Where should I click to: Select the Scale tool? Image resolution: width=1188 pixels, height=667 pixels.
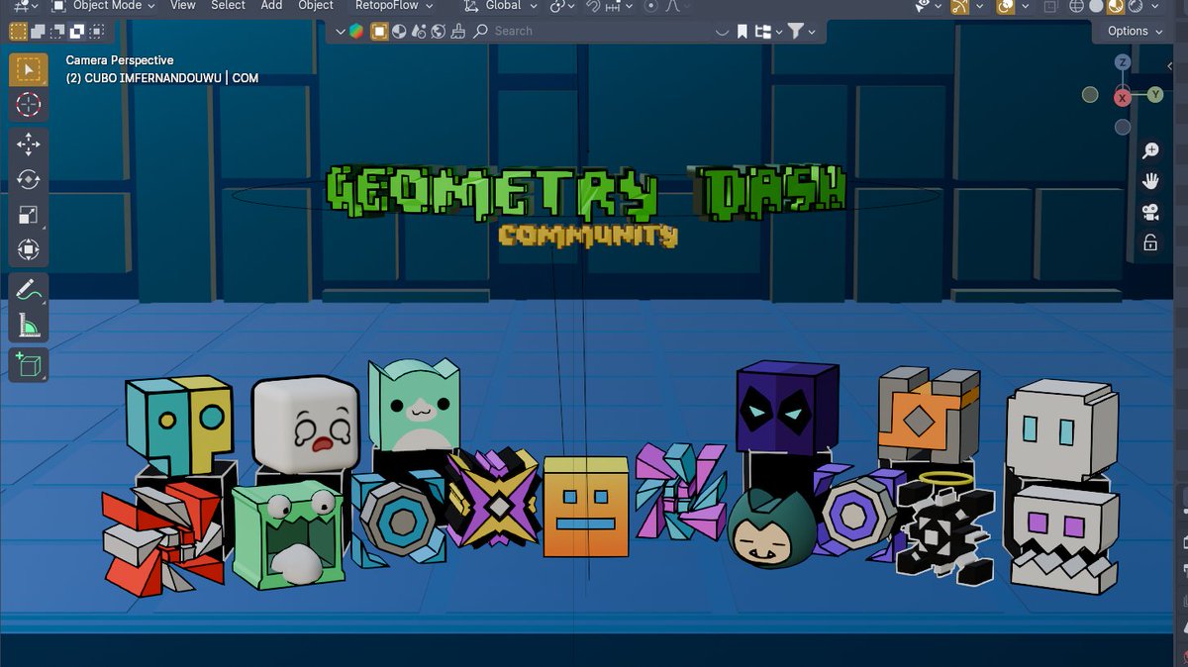point(28,214)
